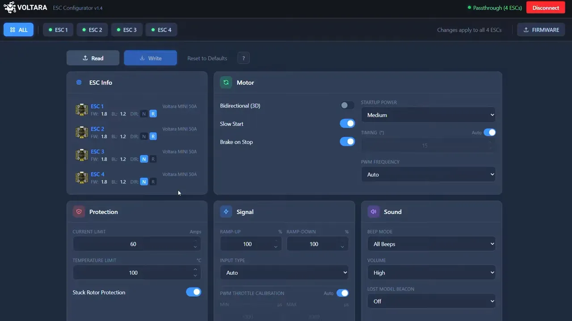572x321 pixels.
Task: Disable Stuck Rotor Protection
Action: pos(193,292)
